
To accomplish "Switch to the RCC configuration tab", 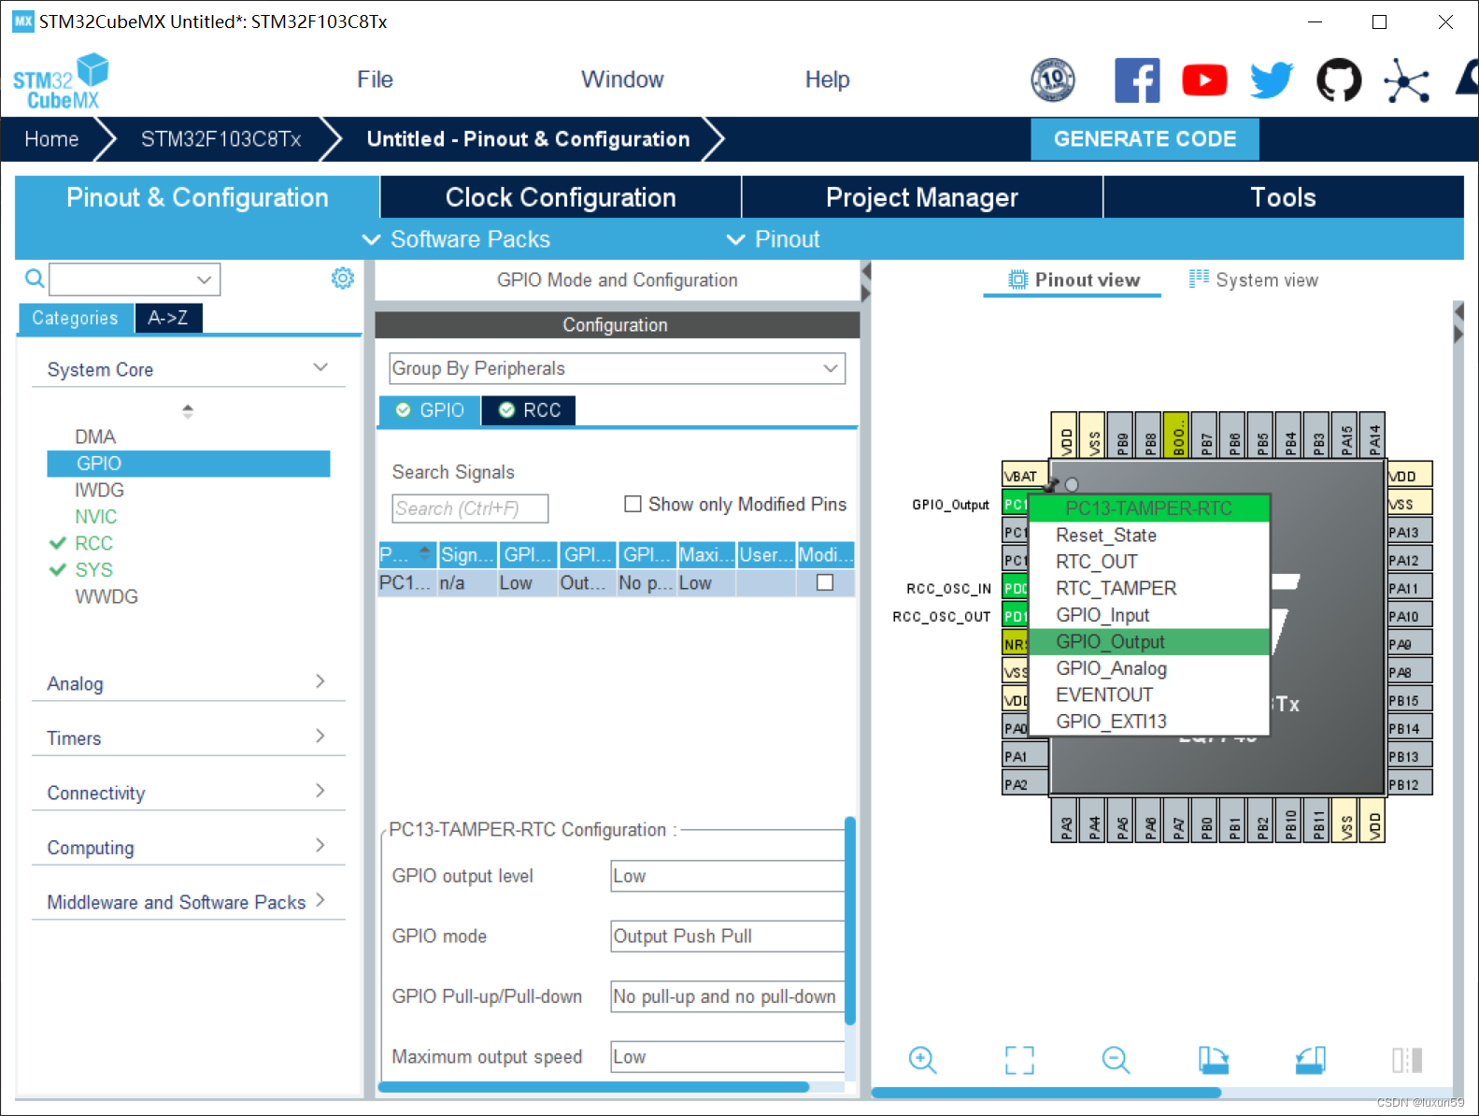I will [x=530, y=410].
